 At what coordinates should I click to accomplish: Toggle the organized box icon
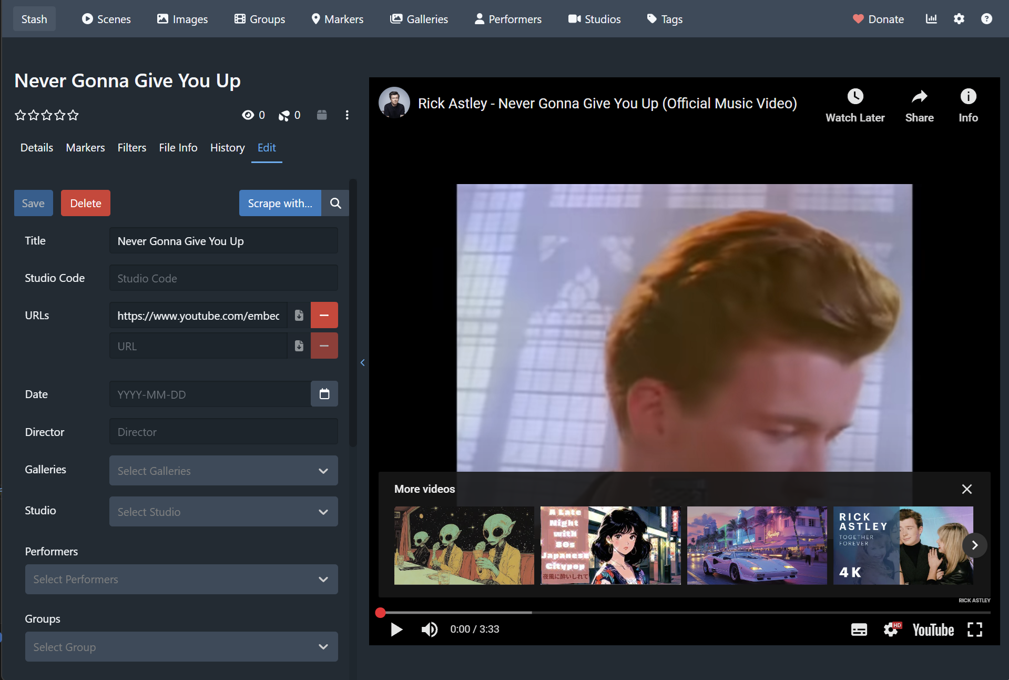322,115
